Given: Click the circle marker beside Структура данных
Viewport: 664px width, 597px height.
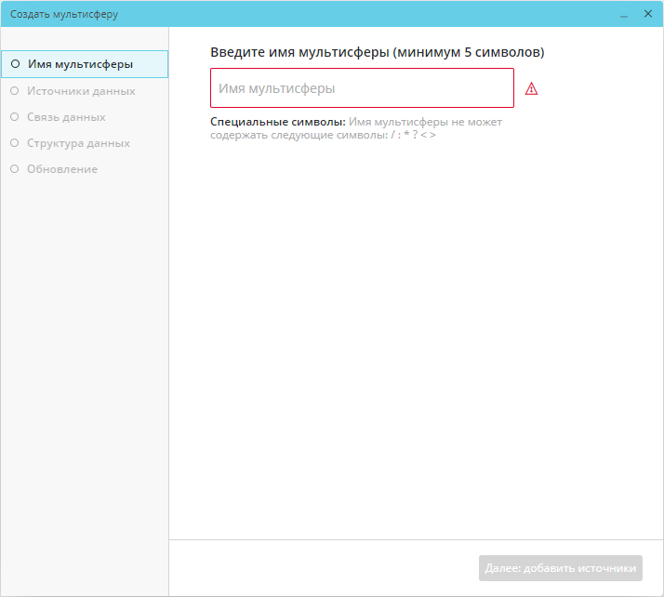Looking at the screenshot, I should (15, 143).
